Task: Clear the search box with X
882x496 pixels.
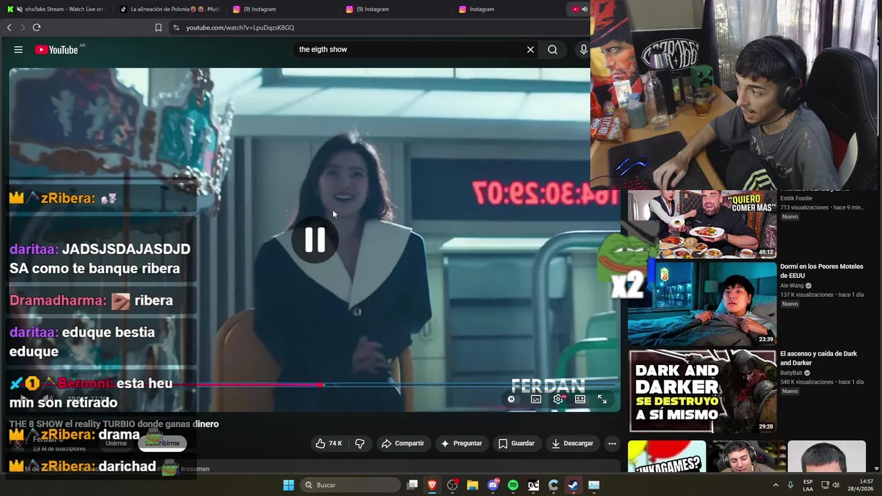Action: (531, 50)
